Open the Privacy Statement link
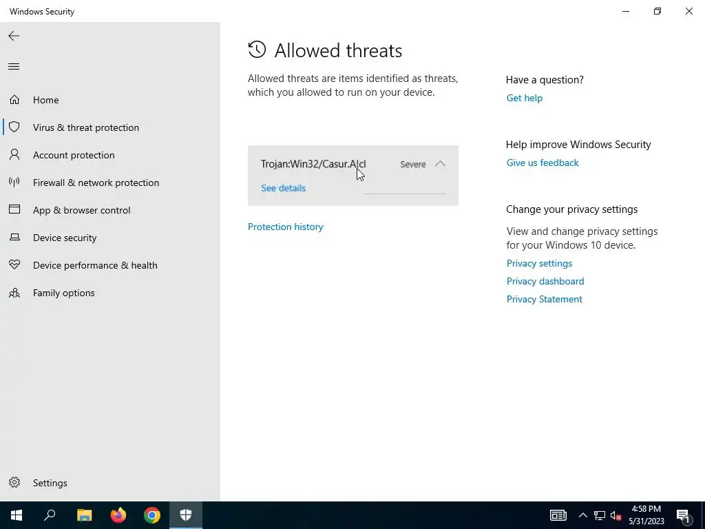 (544, 299)
